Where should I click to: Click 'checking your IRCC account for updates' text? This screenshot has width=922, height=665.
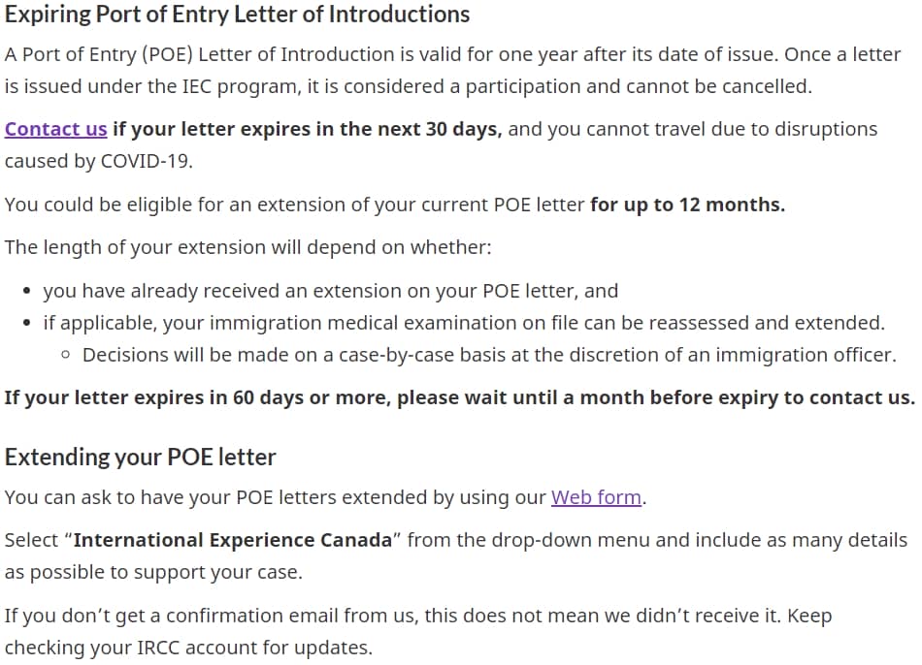point(188,648)
